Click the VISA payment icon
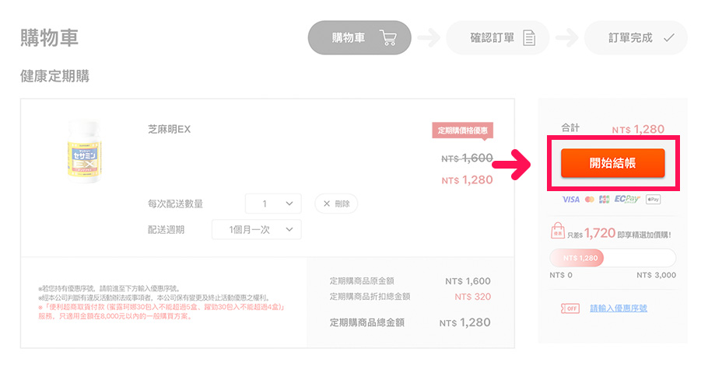Image resolution: width=708 pixels, height=369 pixels. pyautogui.click(x=570, y=200)
